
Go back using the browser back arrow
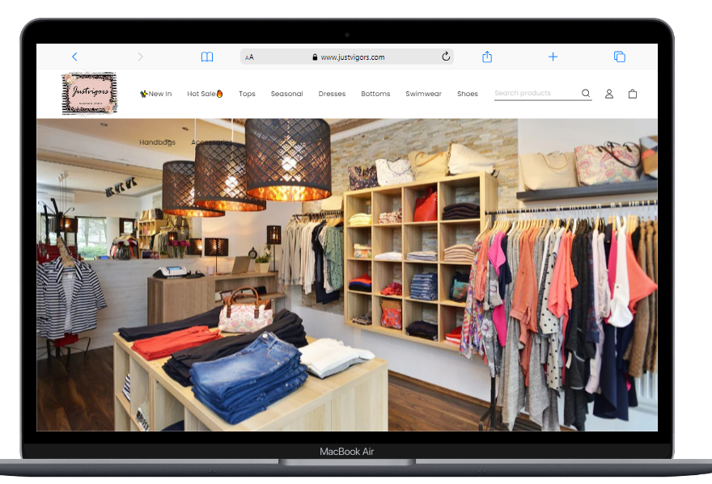pyautogui.click(x=74, y=57)
